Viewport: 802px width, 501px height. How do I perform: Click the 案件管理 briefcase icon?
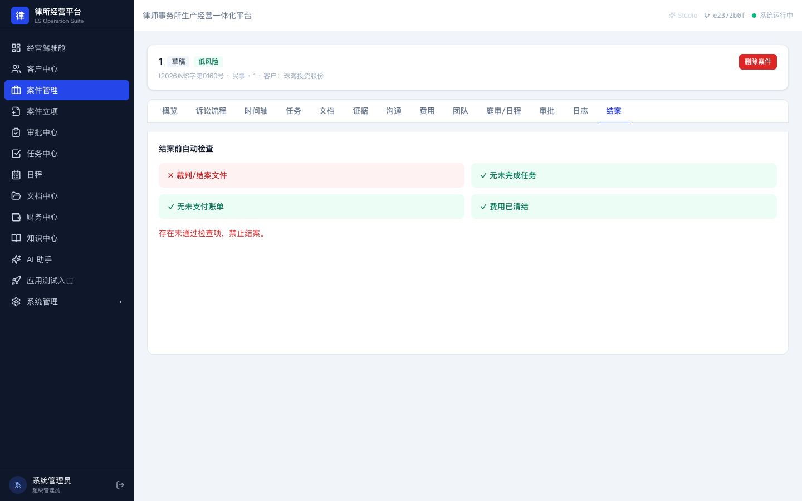(16, 90)
